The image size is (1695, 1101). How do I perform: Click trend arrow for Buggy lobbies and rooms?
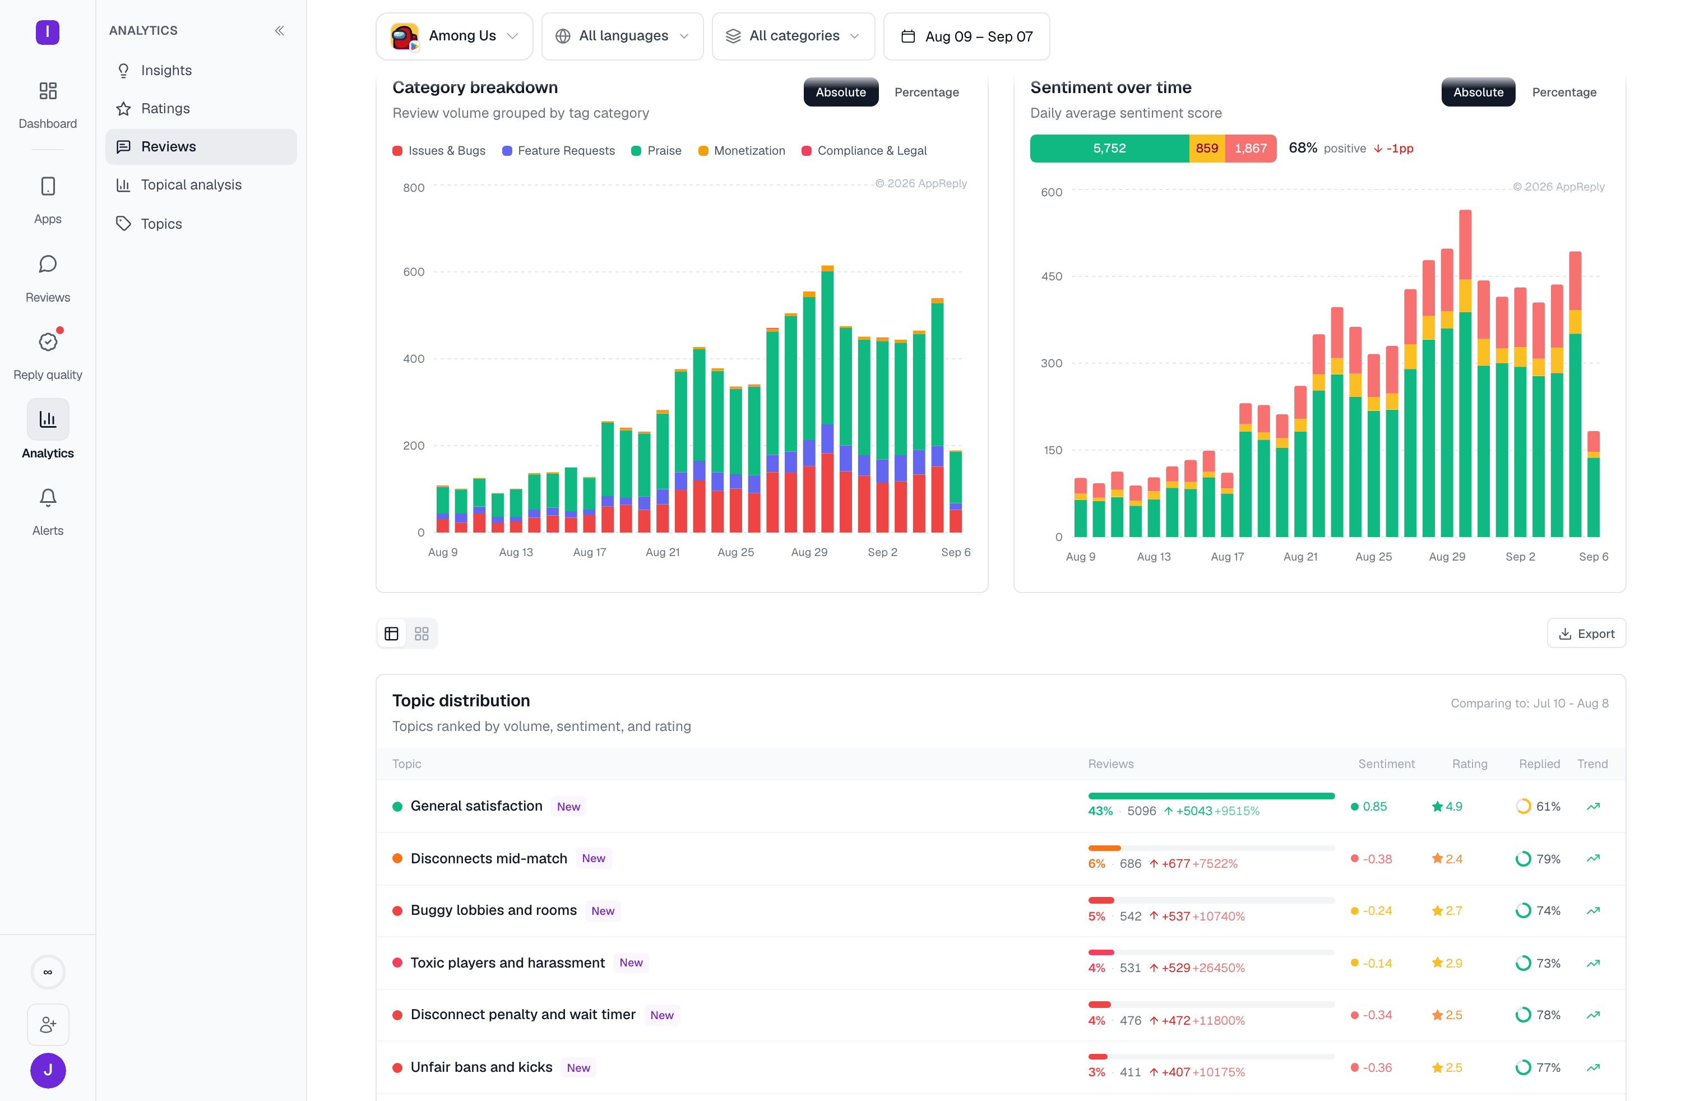click(x=1594, y=910)
